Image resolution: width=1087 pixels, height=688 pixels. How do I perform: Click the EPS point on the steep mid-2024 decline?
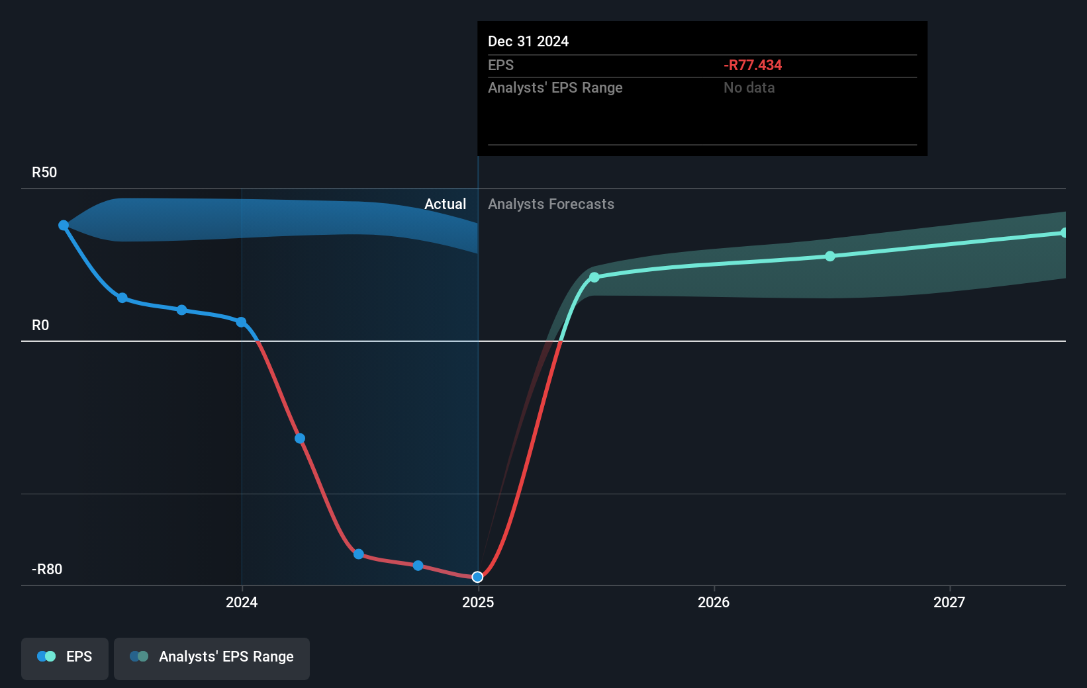pos(300,439)
